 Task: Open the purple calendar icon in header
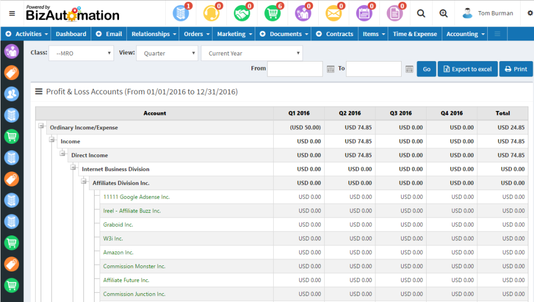tap(364, 13)
